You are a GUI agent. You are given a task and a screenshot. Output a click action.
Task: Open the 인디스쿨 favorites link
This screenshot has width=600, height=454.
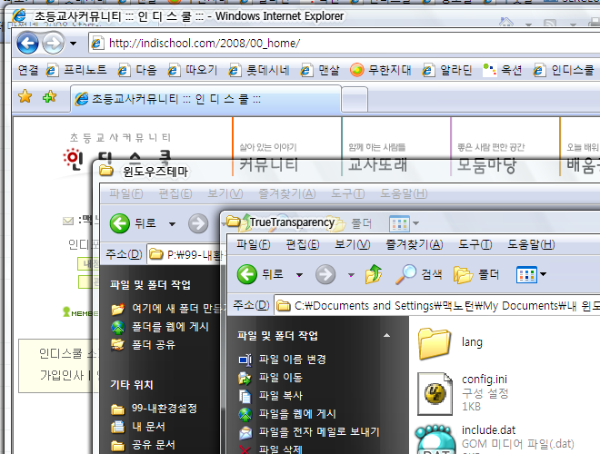pyautogui.click(x=564, y=70)
